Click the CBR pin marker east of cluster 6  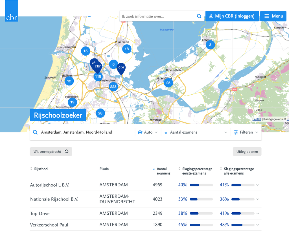coord(121,69)
